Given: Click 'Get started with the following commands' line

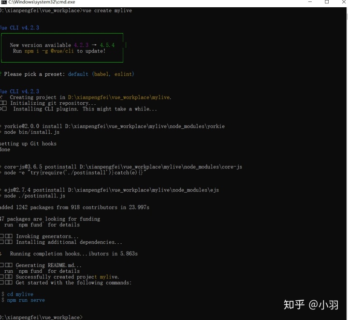Looking at the screenshot, I should [66, 282].
